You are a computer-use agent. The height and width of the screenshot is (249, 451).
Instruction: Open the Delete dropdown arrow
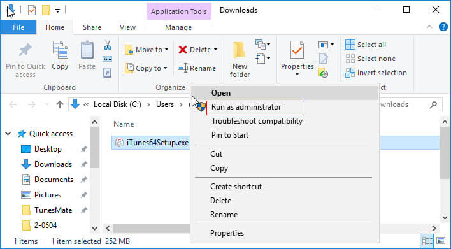pos(215,50)
